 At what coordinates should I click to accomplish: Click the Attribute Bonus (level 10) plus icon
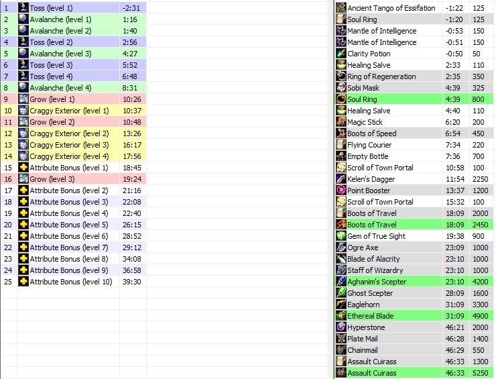tap(23, 281)
